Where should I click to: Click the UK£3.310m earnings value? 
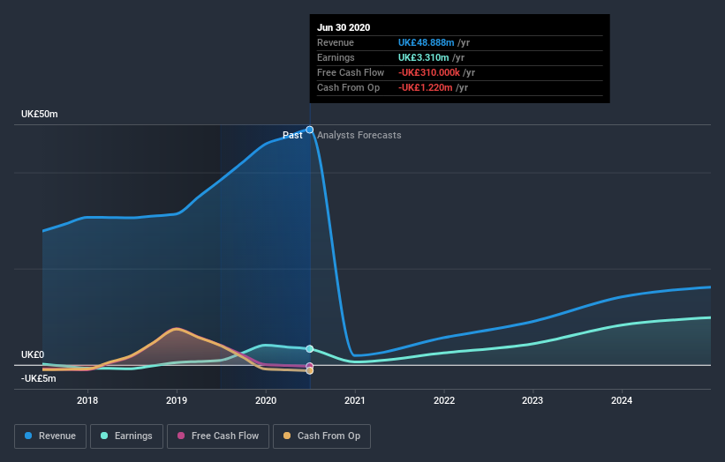[424, 57]
